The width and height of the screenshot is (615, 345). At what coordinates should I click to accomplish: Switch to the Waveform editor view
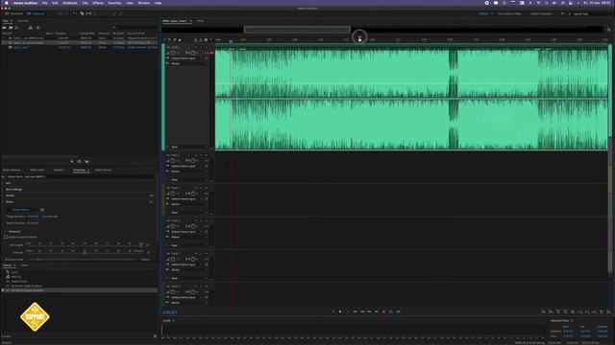[14, 13]
